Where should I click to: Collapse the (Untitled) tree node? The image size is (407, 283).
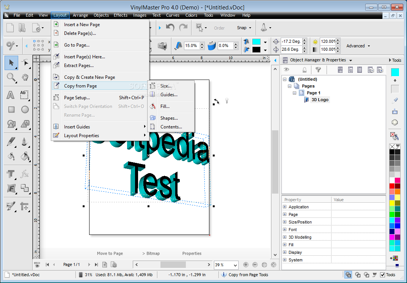[284, 79]
